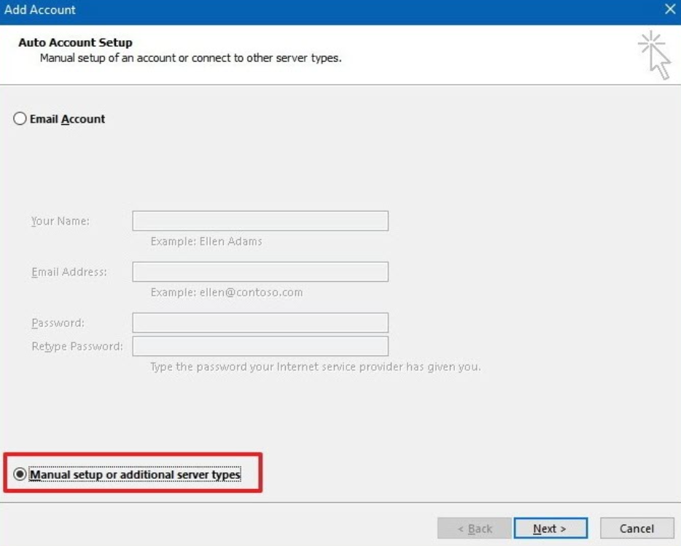Click the Your Name text field
681x546 pixels.
click(260, 221)
